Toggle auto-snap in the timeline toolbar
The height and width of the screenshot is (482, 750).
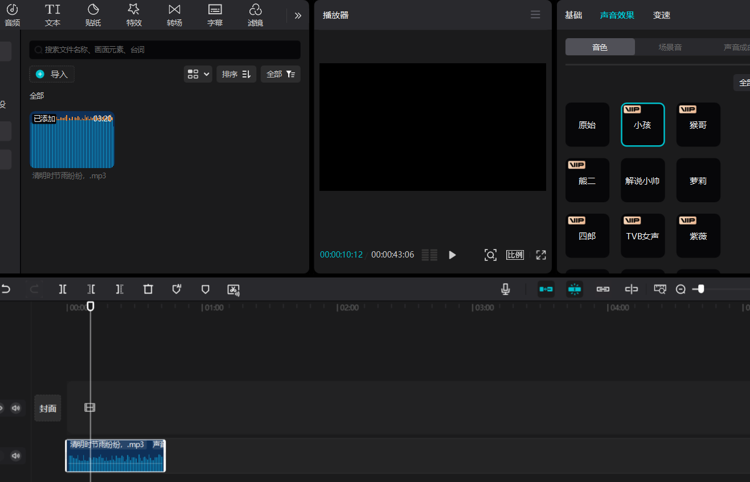coord(575,289)
